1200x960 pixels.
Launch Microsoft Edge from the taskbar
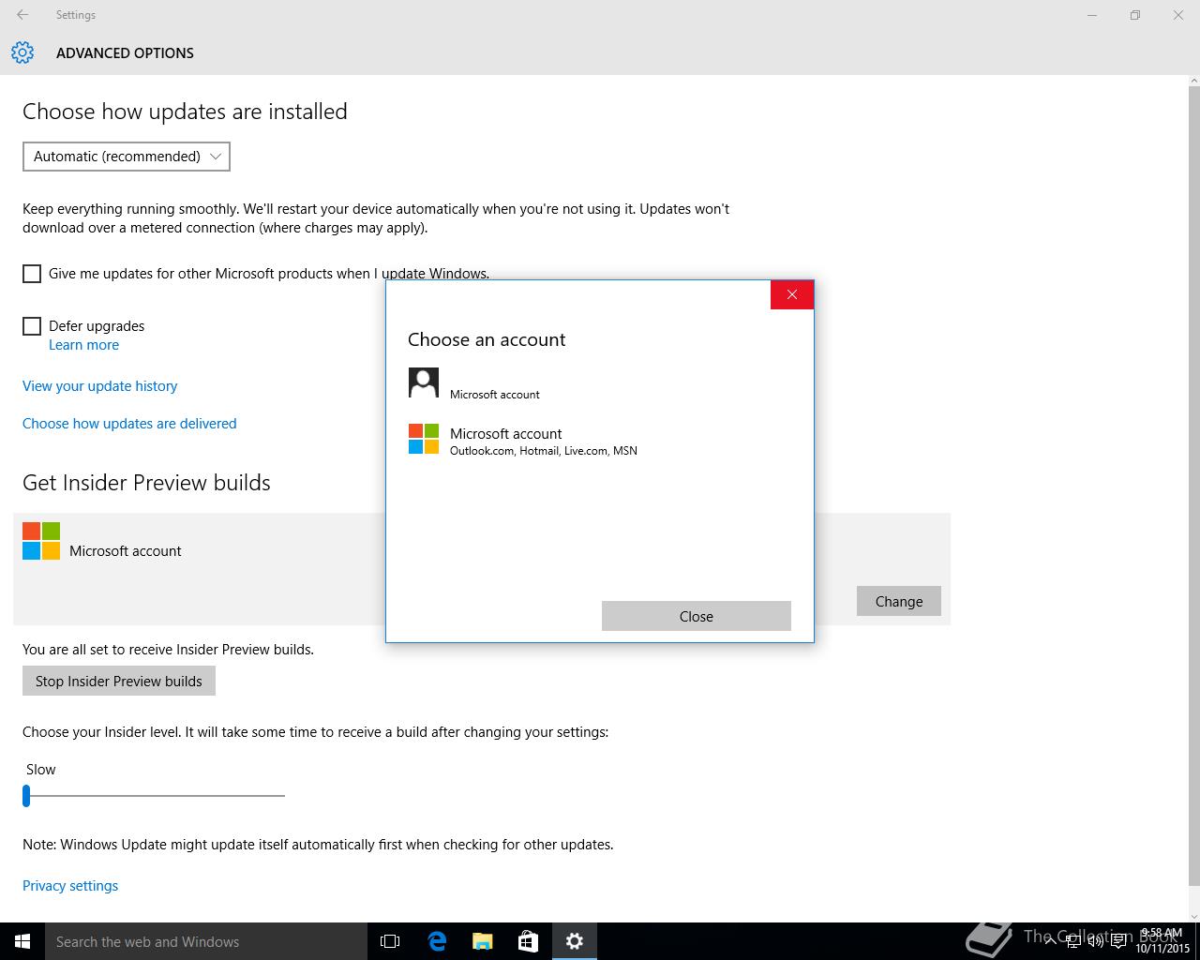[x=437, y=941]
